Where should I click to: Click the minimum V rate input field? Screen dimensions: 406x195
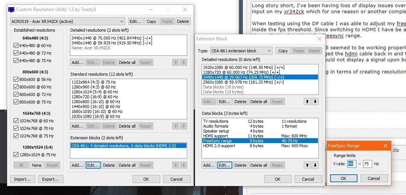click(x=351, y=164)
